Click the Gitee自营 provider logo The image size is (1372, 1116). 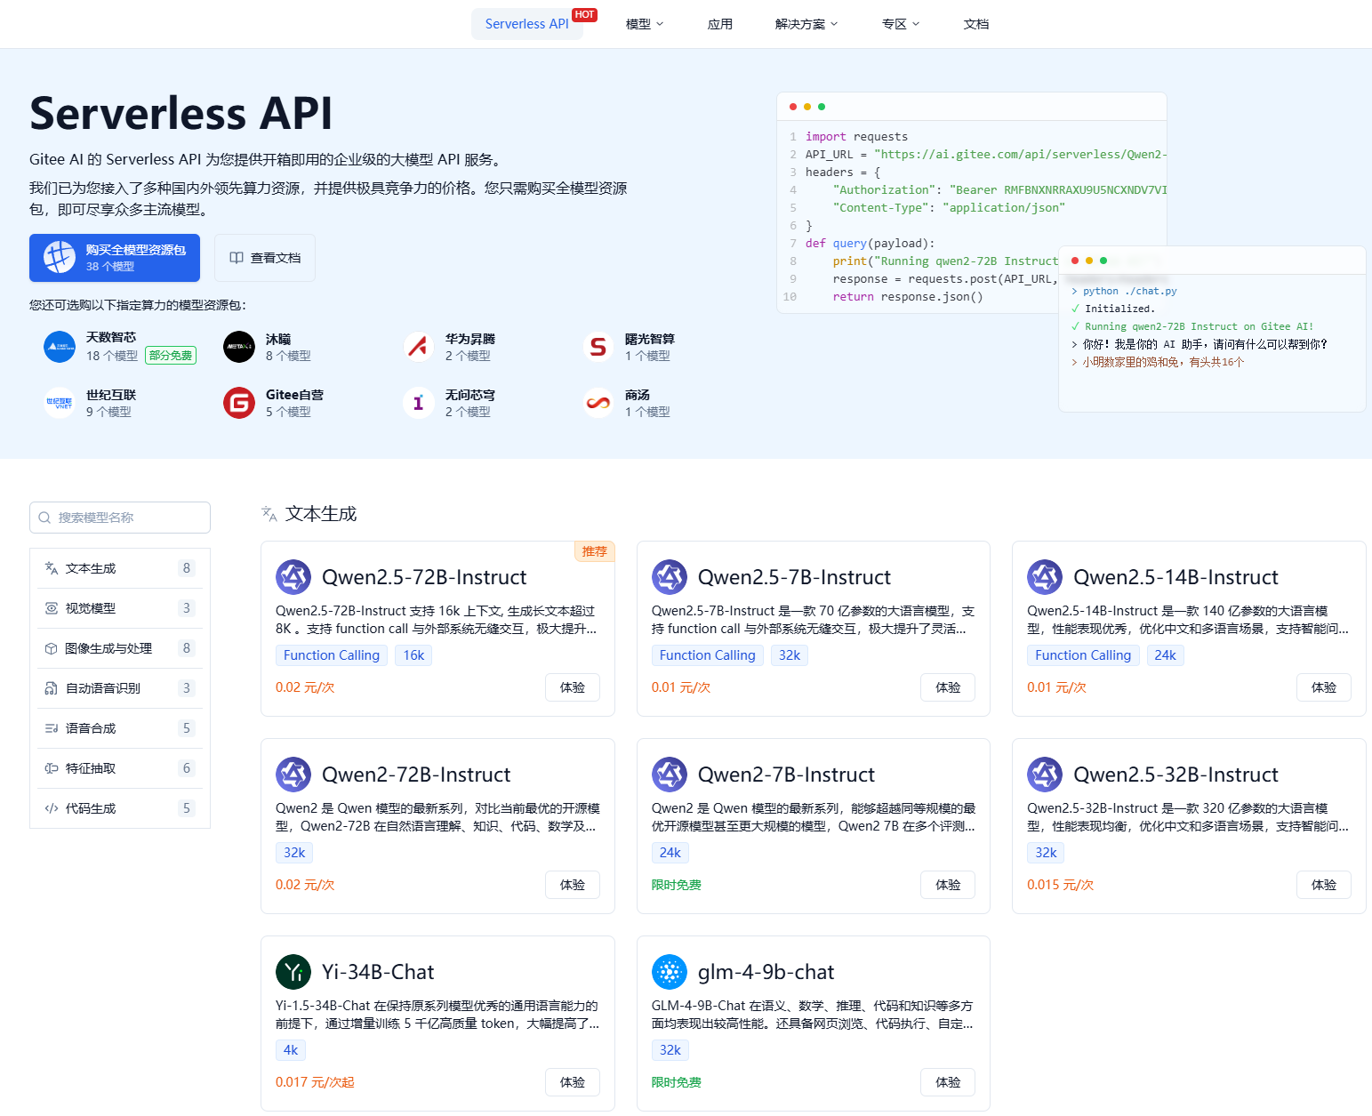click(239, 403)
